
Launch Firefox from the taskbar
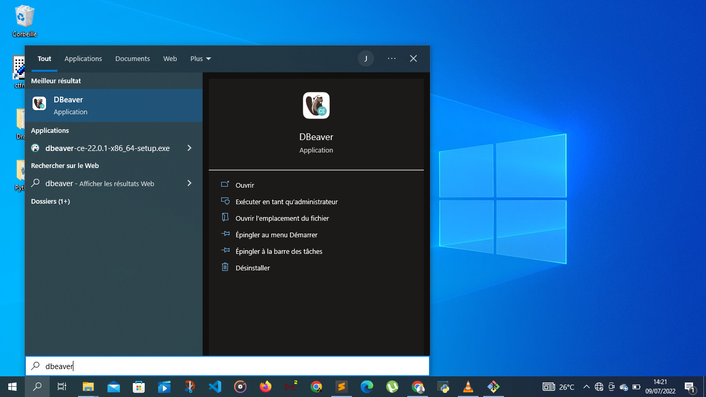[266, 387]
